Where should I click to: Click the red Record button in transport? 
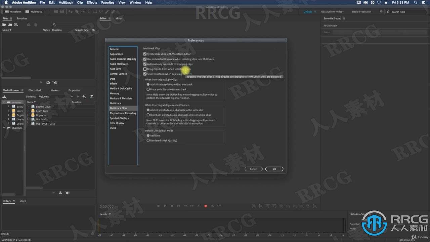coord(206,206)
